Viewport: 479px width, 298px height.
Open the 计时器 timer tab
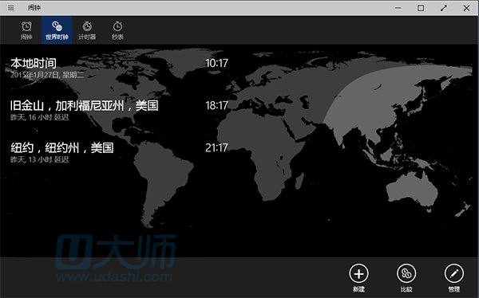(87, 30)
